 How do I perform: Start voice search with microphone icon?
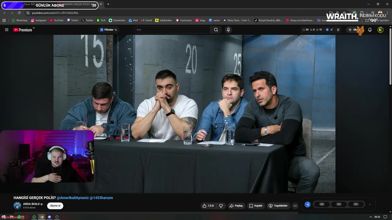click(x=228, y=30)
